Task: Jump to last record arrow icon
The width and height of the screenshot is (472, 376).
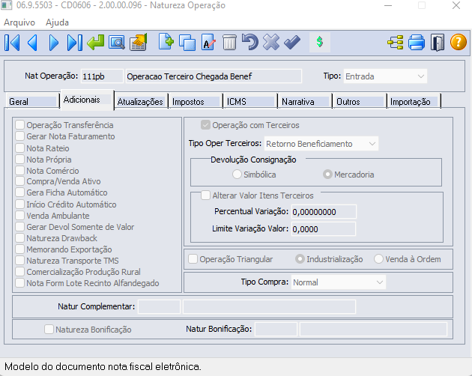Action: (x=75, y=43)
